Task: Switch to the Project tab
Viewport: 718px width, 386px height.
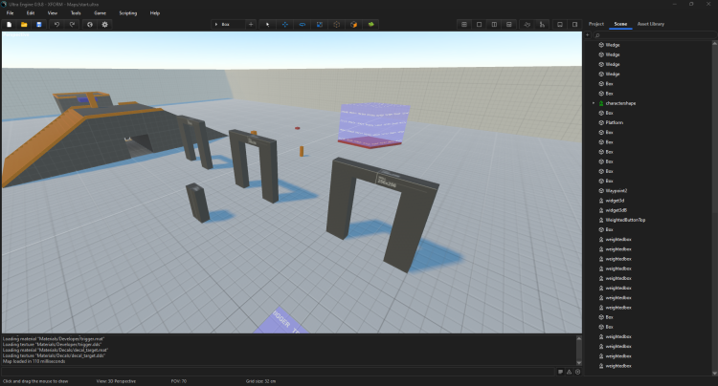Action: click(x=595, y=23)
